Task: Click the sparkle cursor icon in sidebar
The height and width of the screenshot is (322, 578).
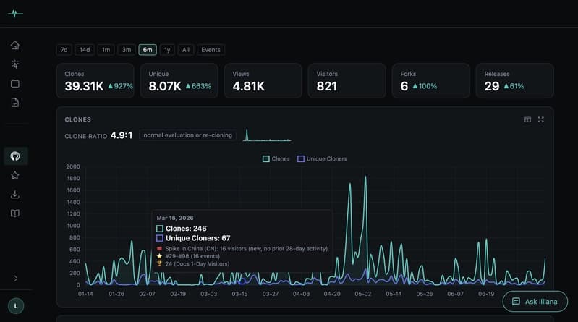Action: (x=15, y=64)
